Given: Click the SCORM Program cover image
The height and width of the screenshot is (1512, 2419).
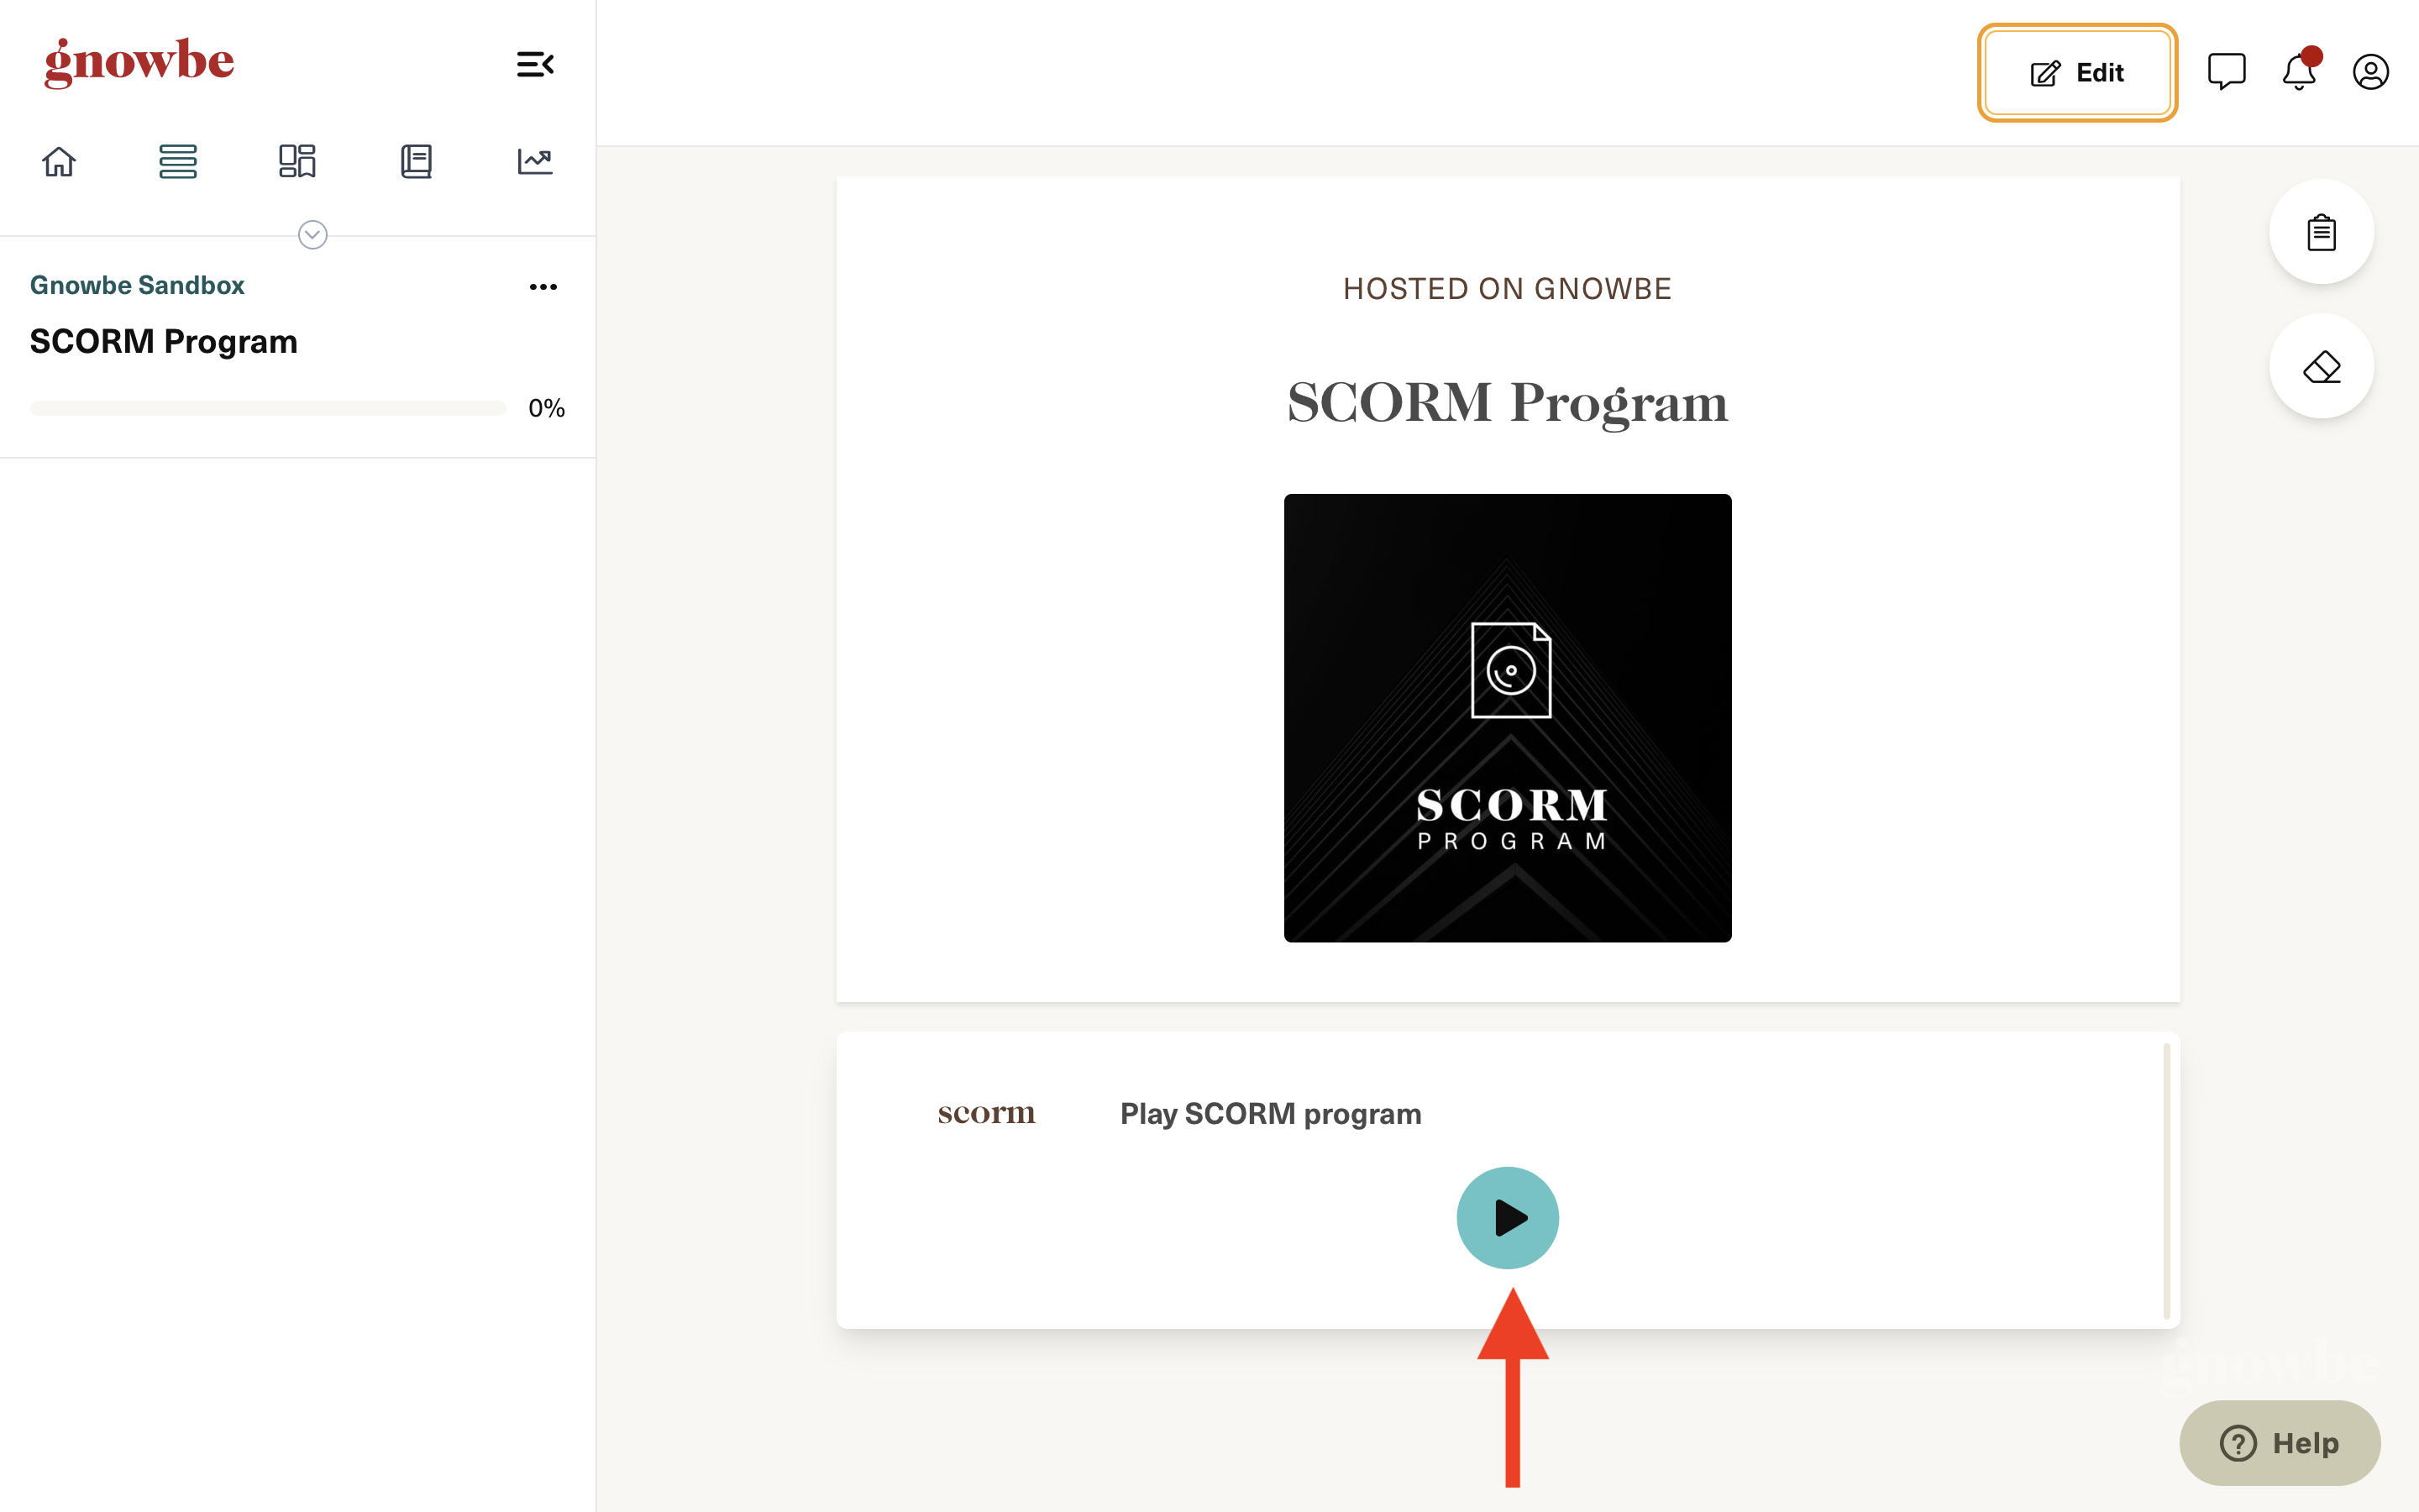Looking at the screenshot, I should click(1508, 718).
